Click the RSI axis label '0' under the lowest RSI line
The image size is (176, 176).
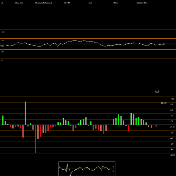(x=2, y=60)
